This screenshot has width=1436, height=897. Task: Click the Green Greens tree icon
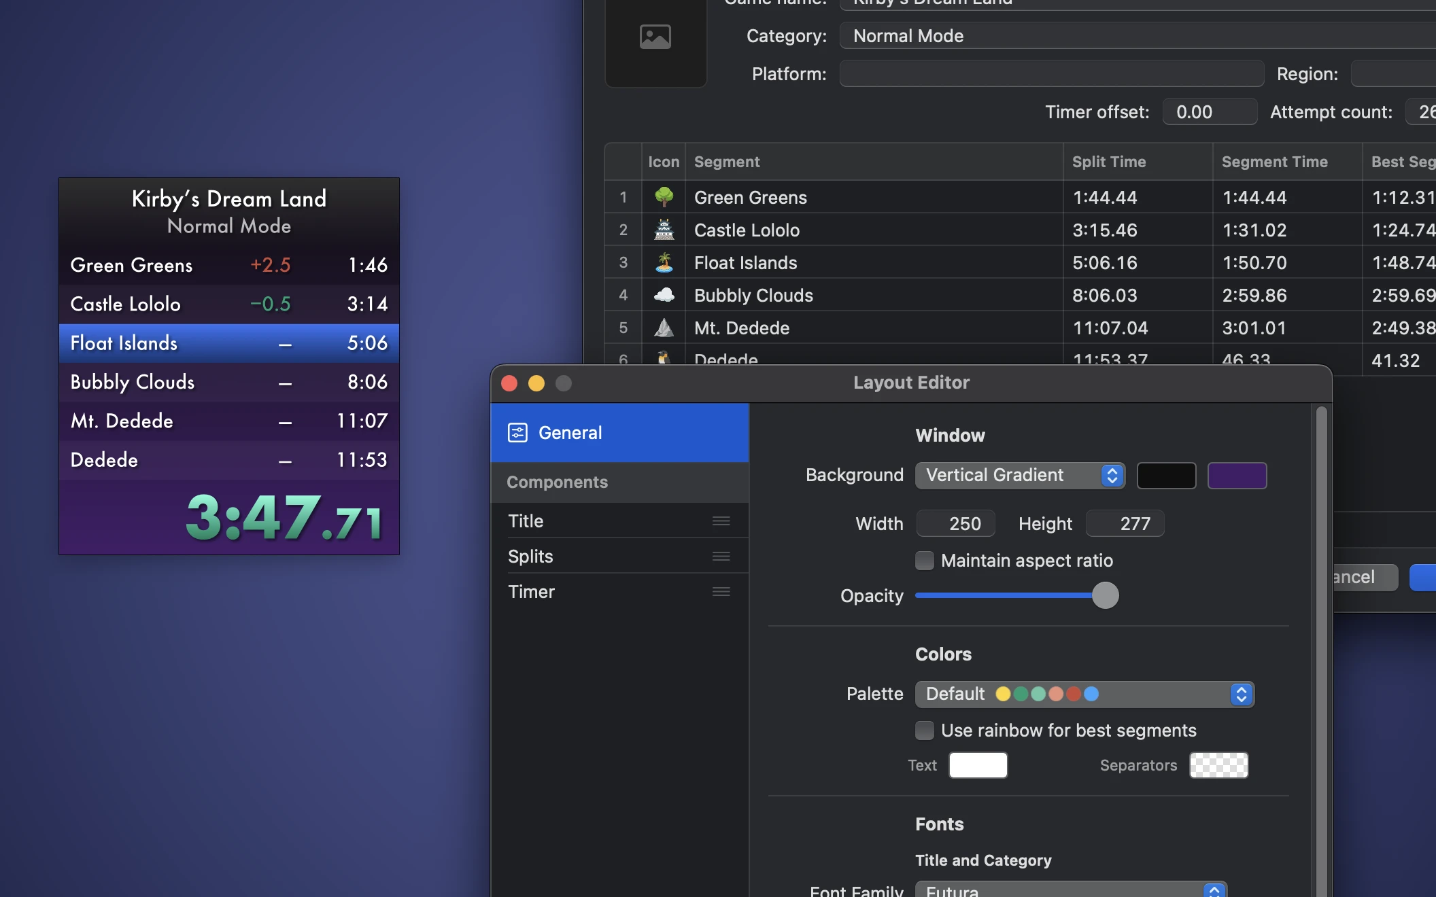tap(664, 197)
